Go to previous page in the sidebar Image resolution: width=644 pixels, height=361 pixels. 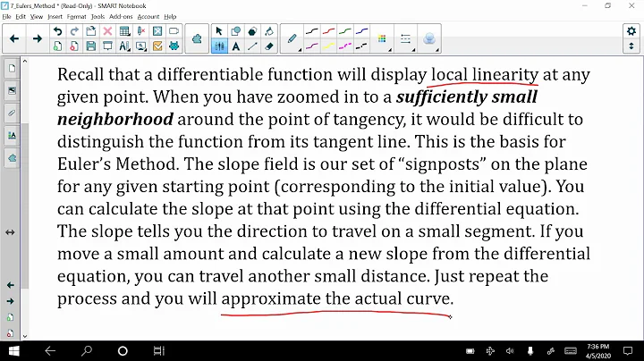[x=10, y=285]
